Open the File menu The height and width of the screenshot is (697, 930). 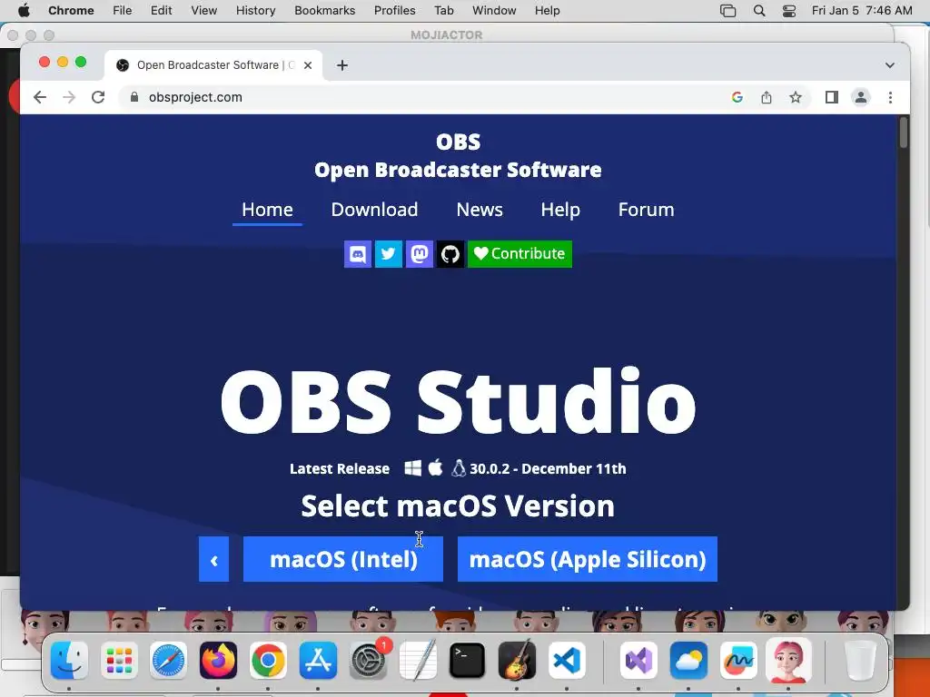click(x=123, y=10)
